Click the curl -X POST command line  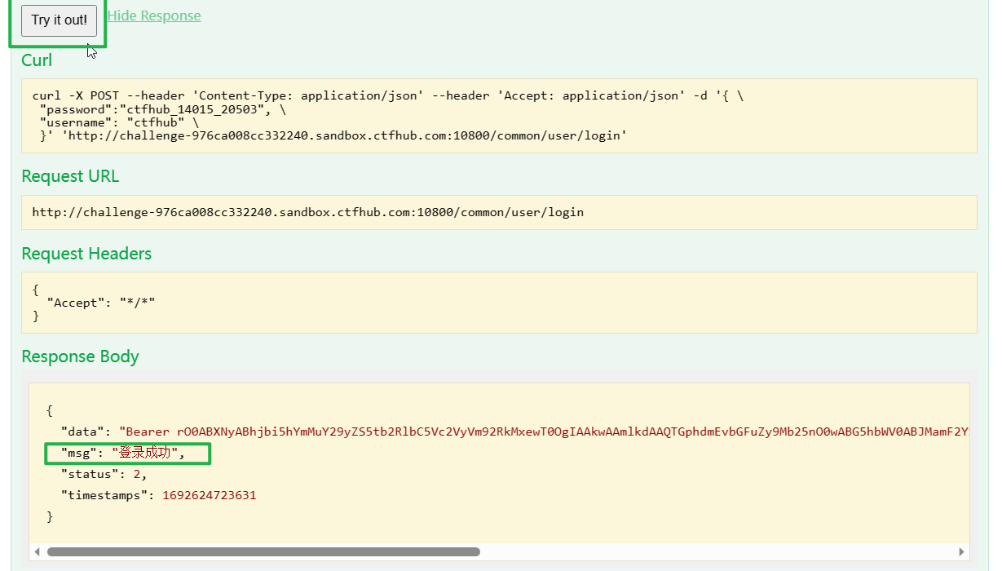(x=387, y=95)
